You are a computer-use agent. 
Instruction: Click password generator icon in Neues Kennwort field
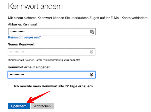coord(91,52)
